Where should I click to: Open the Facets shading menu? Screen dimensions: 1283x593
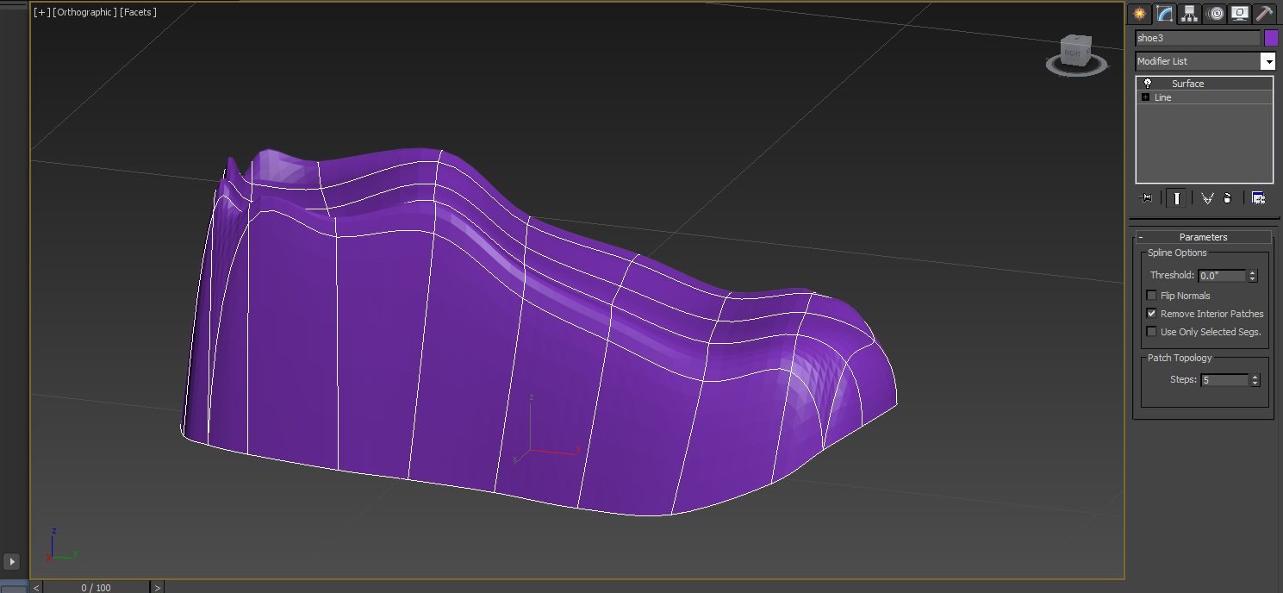coord(139,12)
